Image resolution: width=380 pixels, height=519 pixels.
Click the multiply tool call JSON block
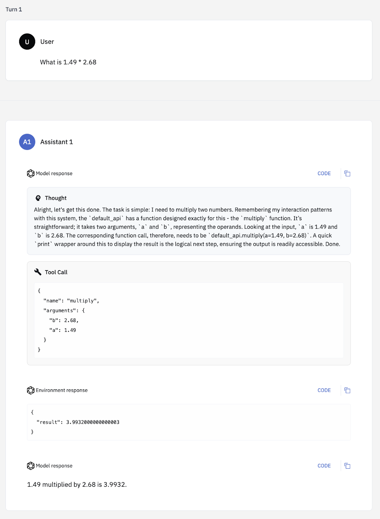pyautogui.click(x=189, y=320)
